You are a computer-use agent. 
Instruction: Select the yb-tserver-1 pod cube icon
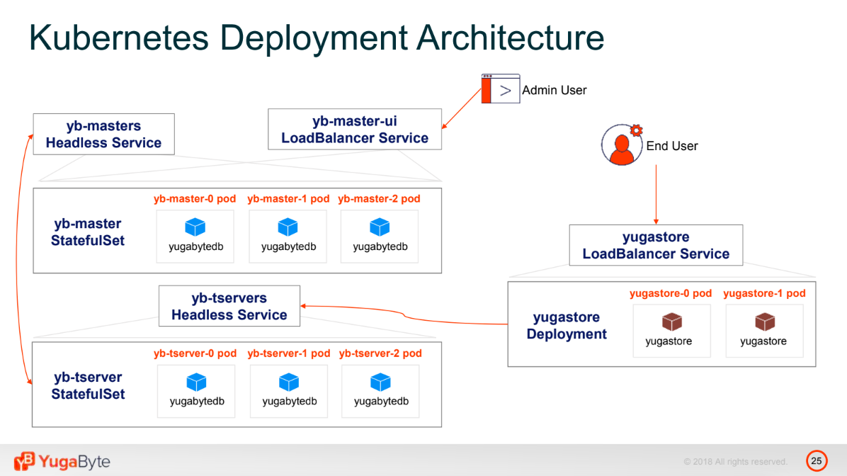[x=289, y=382]
